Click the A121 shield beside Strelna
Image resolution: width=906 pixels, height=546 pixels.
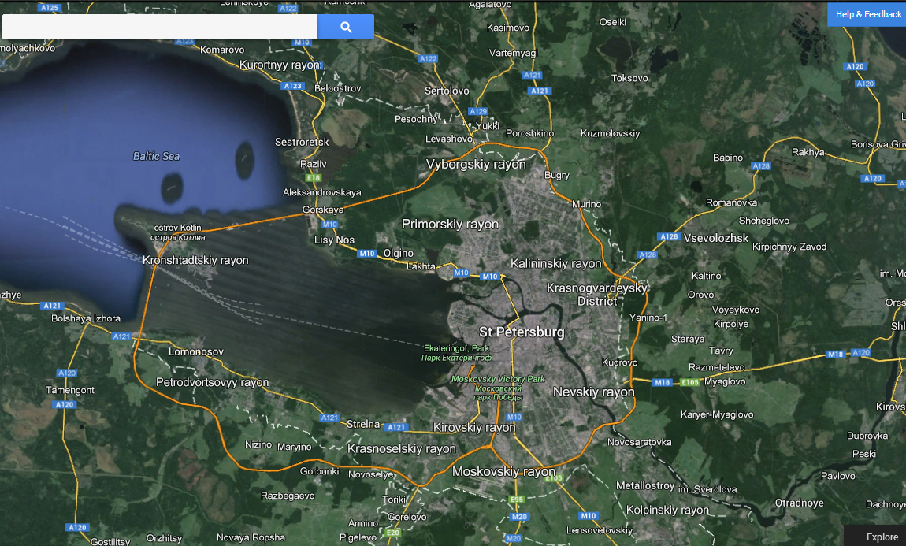point(395,428)
